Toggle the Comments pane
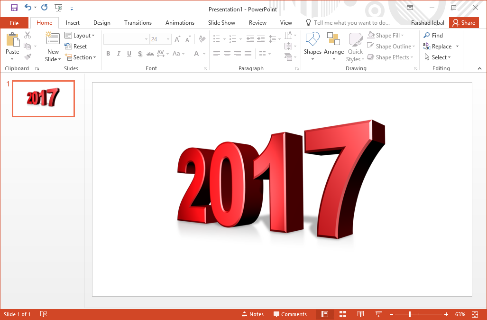Viewport: 487px width, 320px height. pos(290,314)
